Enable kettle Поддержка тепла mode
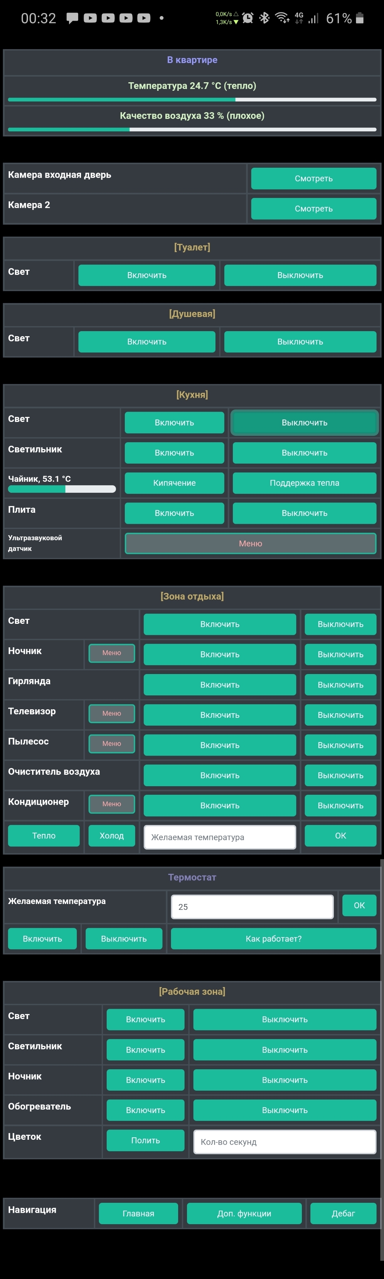The height and width of the screenshot is (1279, 384). click(x=305, y=482)
